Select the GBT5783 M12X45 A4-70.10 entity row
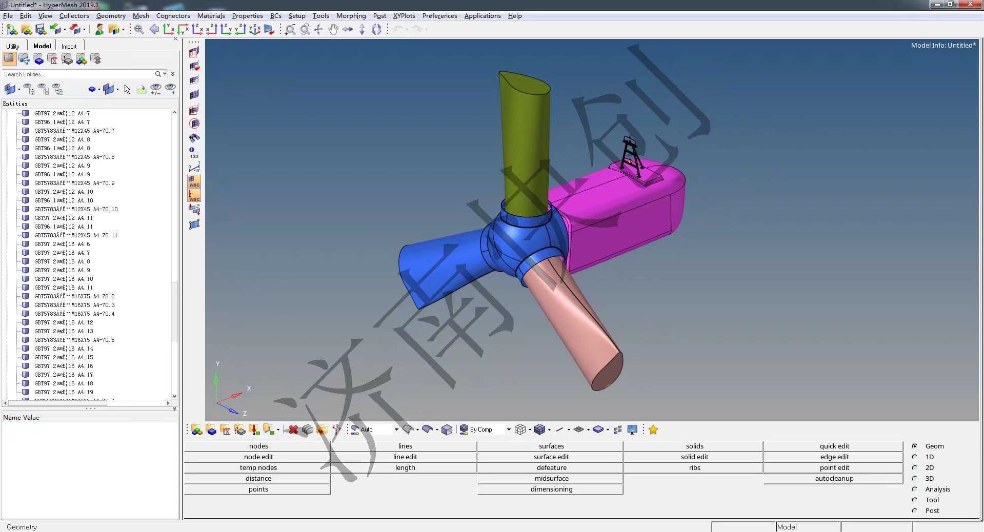 (76, 209)
